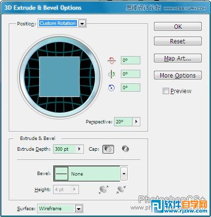211x217 pixels.
Task: Turn cap off for hollow appearance
Action: [x=125, y=149]
